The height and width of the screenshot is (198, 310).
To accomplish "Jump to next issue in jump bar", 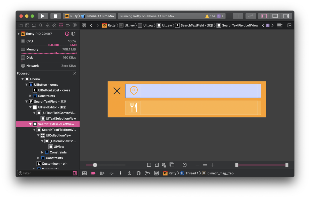I will click(273, 25).
